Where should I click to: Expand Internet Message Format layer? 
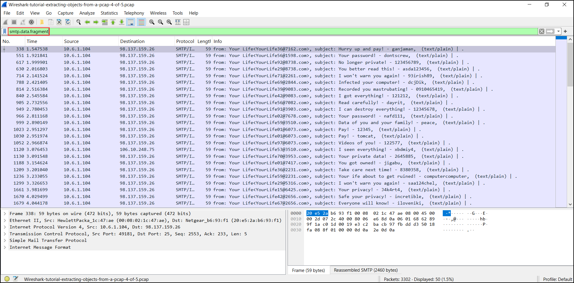click(x=5, y=247)
